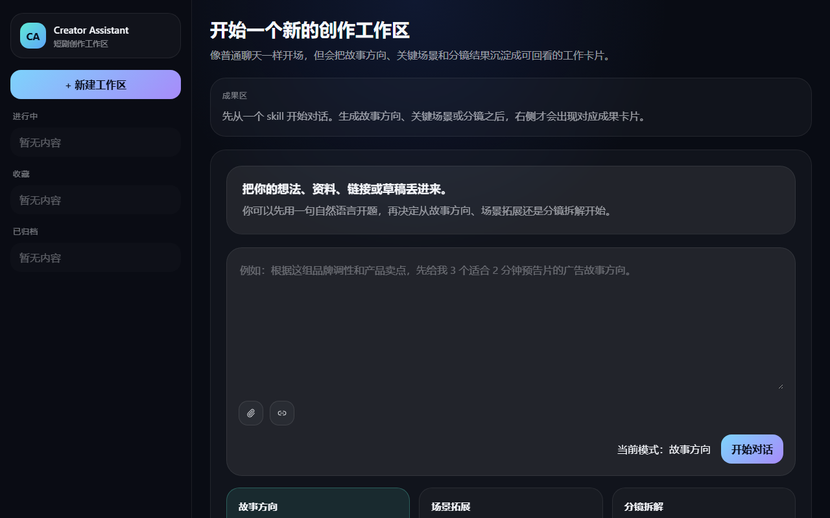Select the 场景拓展 skill card
This screenshot has height=518, width=830.
coord(511,503)
